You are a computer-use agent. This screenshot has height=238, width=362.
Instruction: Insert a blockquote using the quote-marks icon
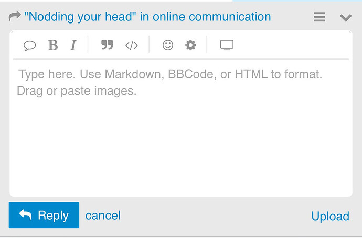click(107, 45)
